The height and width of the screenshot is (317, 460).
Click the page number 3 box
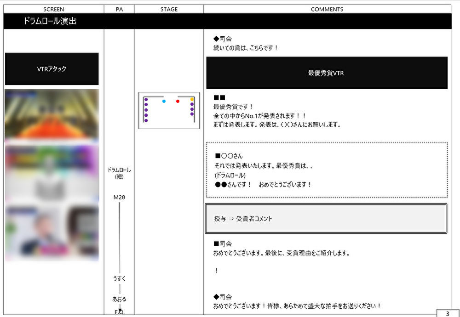(x=447, y=313)
